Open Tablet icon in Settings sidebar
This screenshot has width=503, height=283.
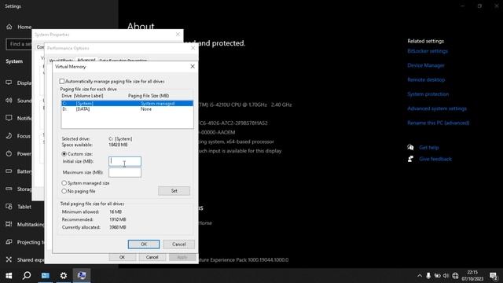9,207
